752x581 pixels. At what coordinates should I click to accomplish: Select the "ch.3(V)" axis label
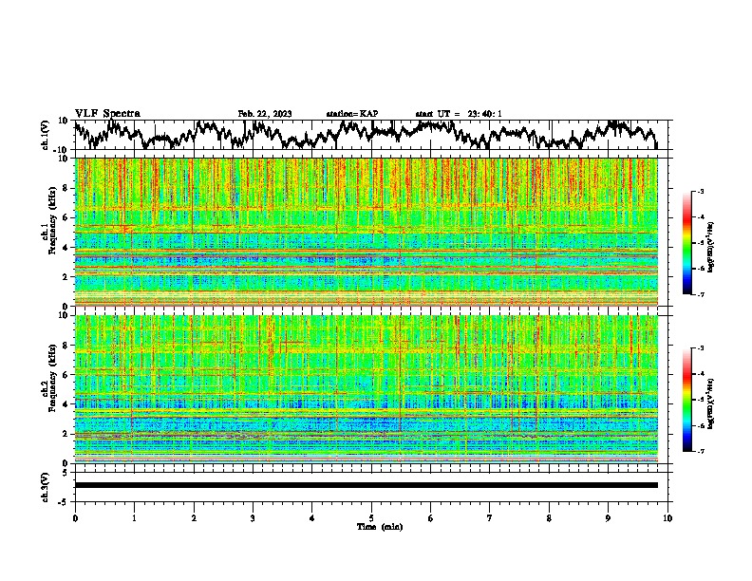46,488
